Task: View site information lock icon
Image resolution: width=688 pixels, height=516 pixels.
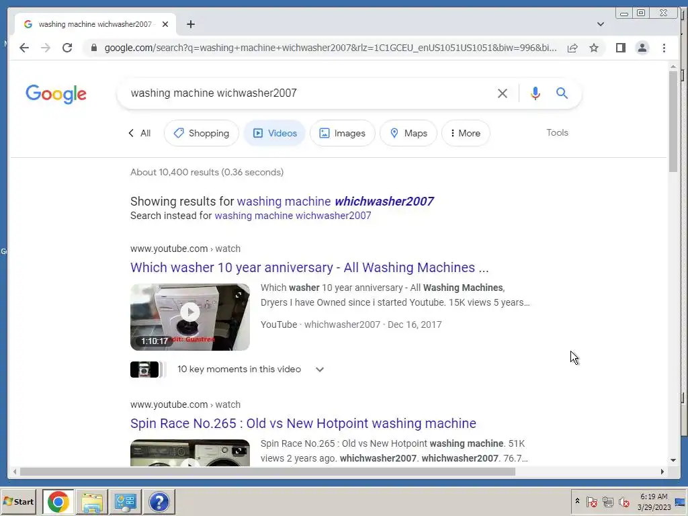Action: [94, 48]
